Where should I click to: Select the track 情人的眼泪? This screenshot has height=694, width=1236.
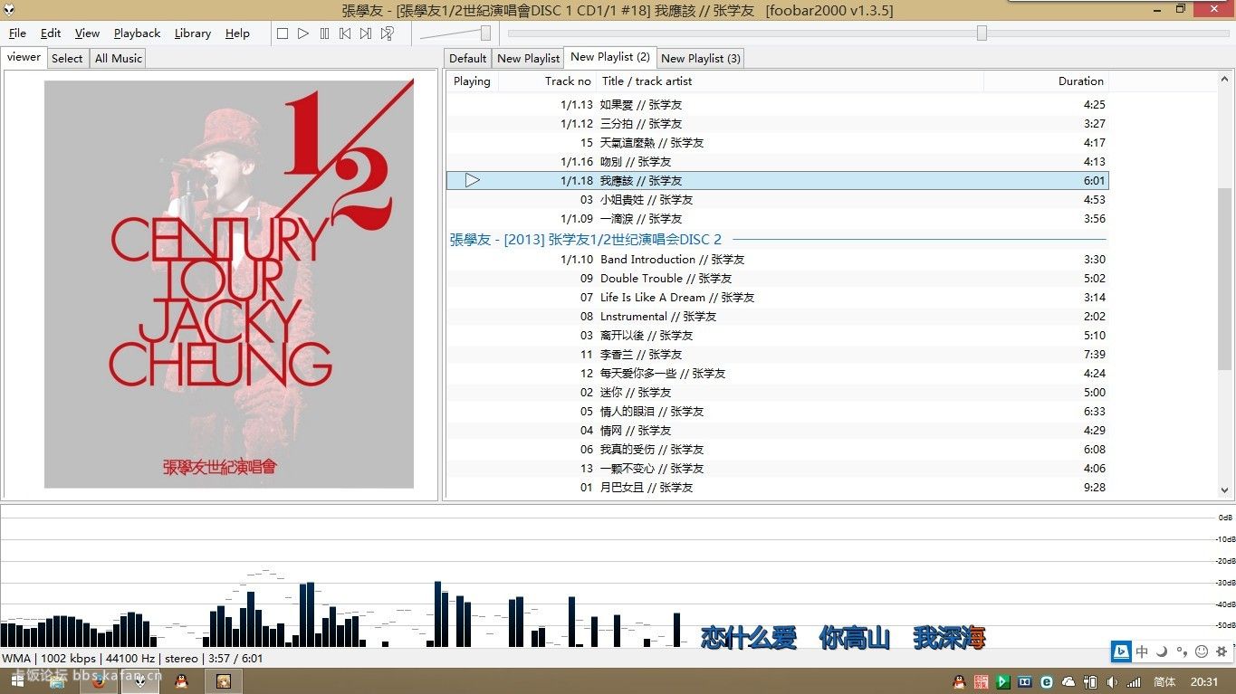point(777,412)
